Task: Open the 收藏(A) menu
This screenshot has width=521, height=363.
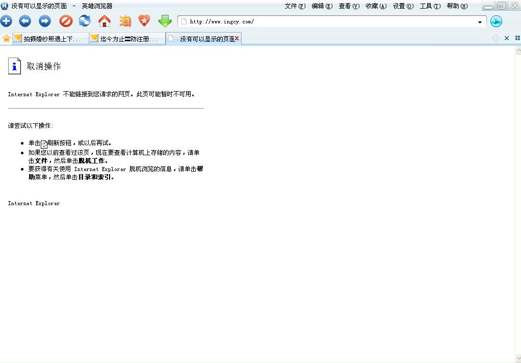Action: 376,6
